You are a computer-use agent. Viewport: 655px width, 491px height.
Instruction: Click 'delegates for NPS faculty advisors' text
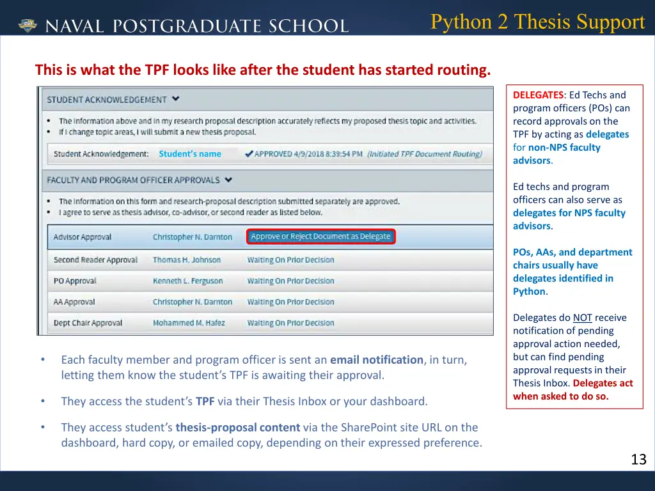coord(569,219)
